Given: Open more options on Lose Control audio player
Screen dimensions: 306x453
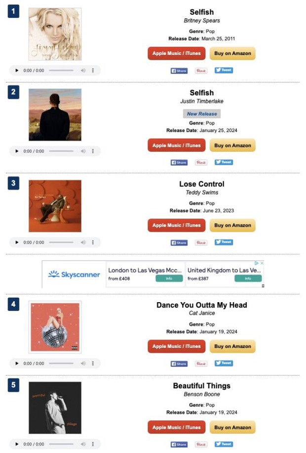Looking at the screenshot, I should (x=93, y=243).
